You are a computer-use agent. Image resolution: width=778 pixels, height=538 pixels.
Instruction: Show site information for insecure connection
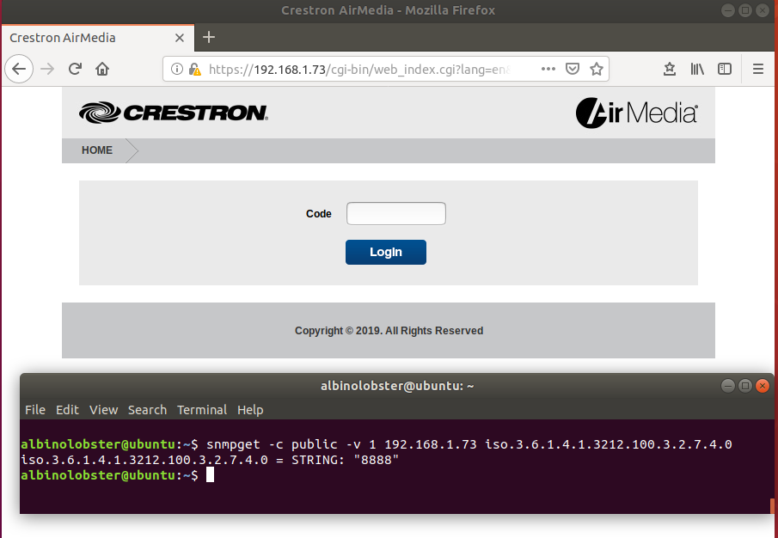[186, 70]
